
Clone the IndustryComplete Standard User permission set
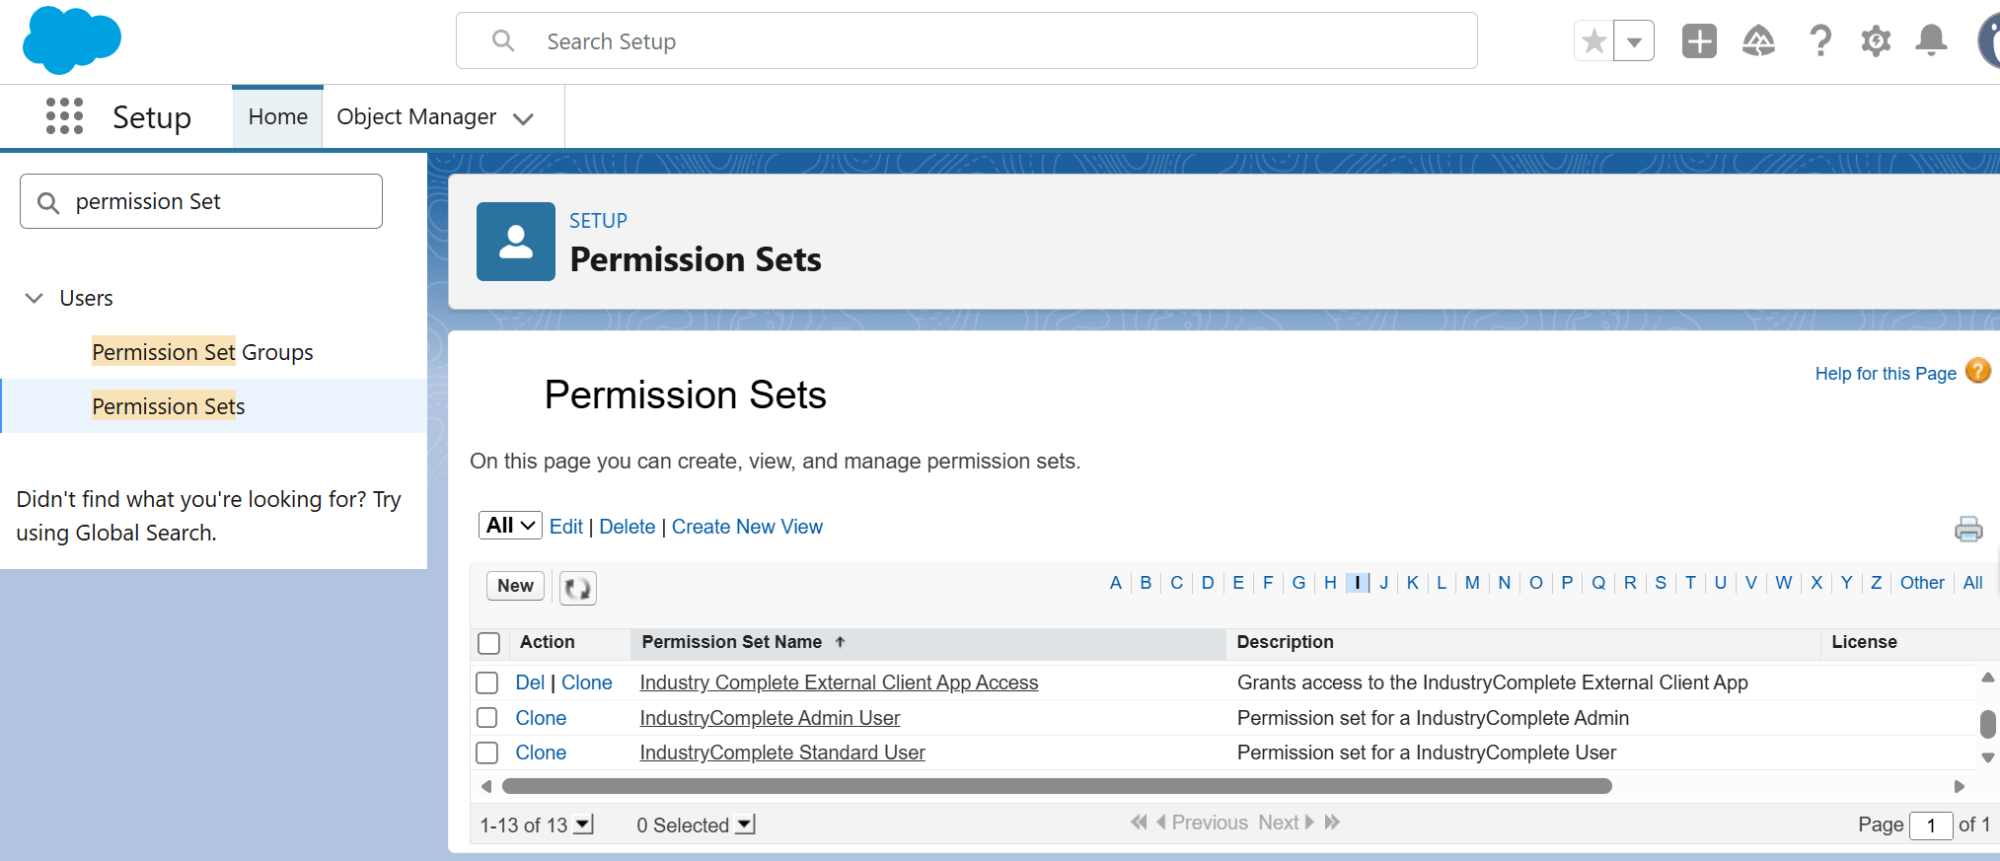[x=541, y=753]
